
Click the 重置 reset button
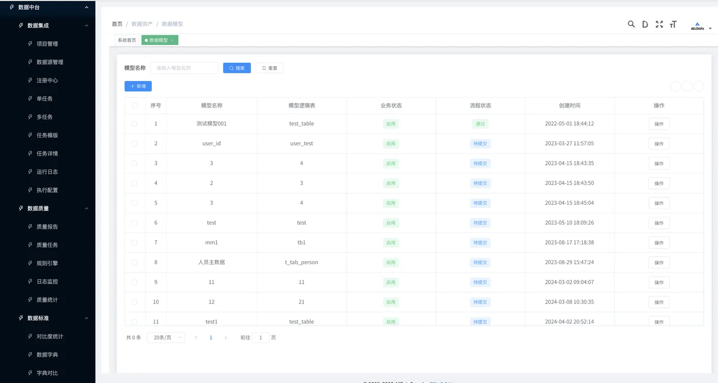(269, 68)
